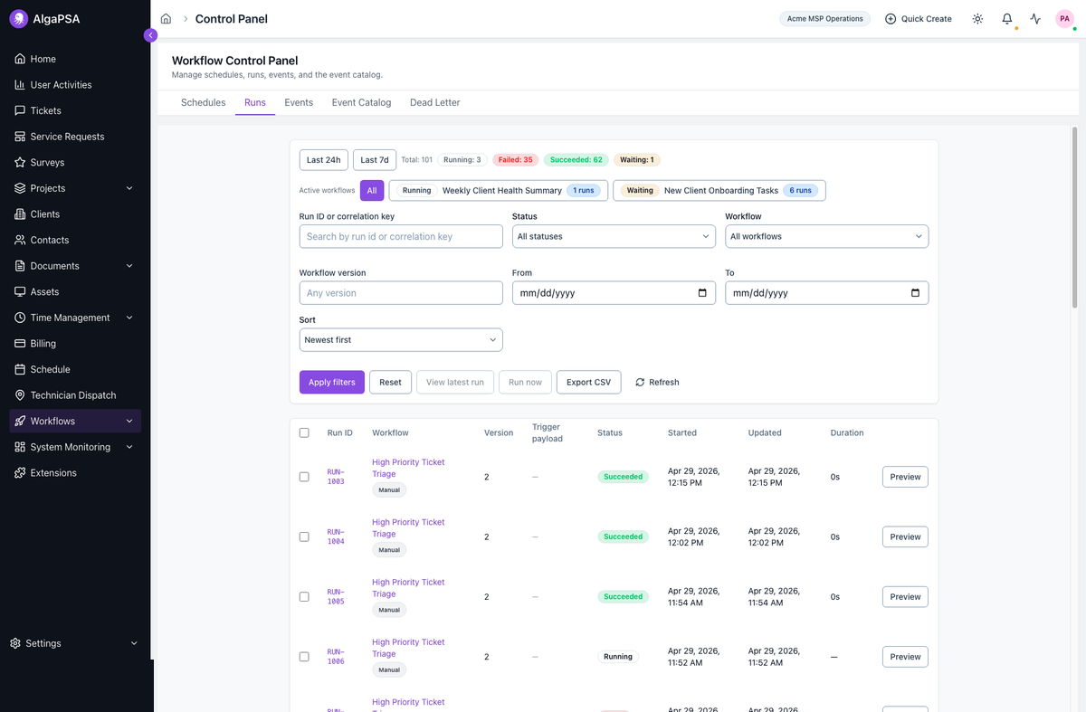Select the RUN-1003 row checkbox
This screenshot has height=712, width=1086.
tap(304, 477)
